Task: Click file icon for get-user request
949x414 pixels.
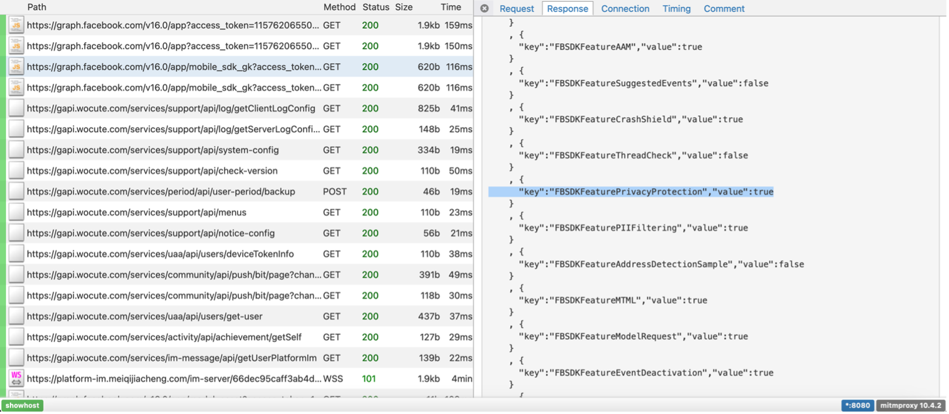Action: pyautogui.click(x=16, y=316)
